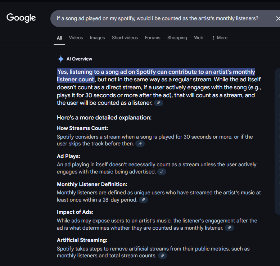Open source link after 'skips the track before then.'
The width and height of the screenshot is (280, 266).
[x=140, y=144]
